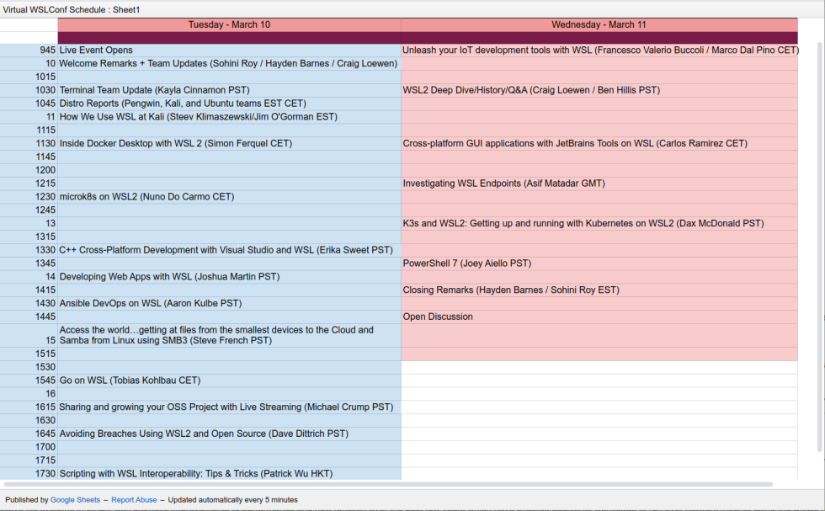This screenshot has height=511, width=825.
Task: Click the vertical scrollbar on right
Action: [x=819, y=247]
